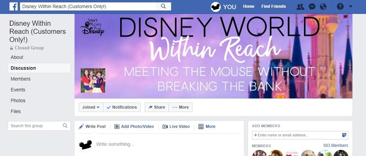Image resolution: width=366 pixels, height=156 pixels.
Task: Open Events in the sidebar
Action: click(x=18, y=90)
